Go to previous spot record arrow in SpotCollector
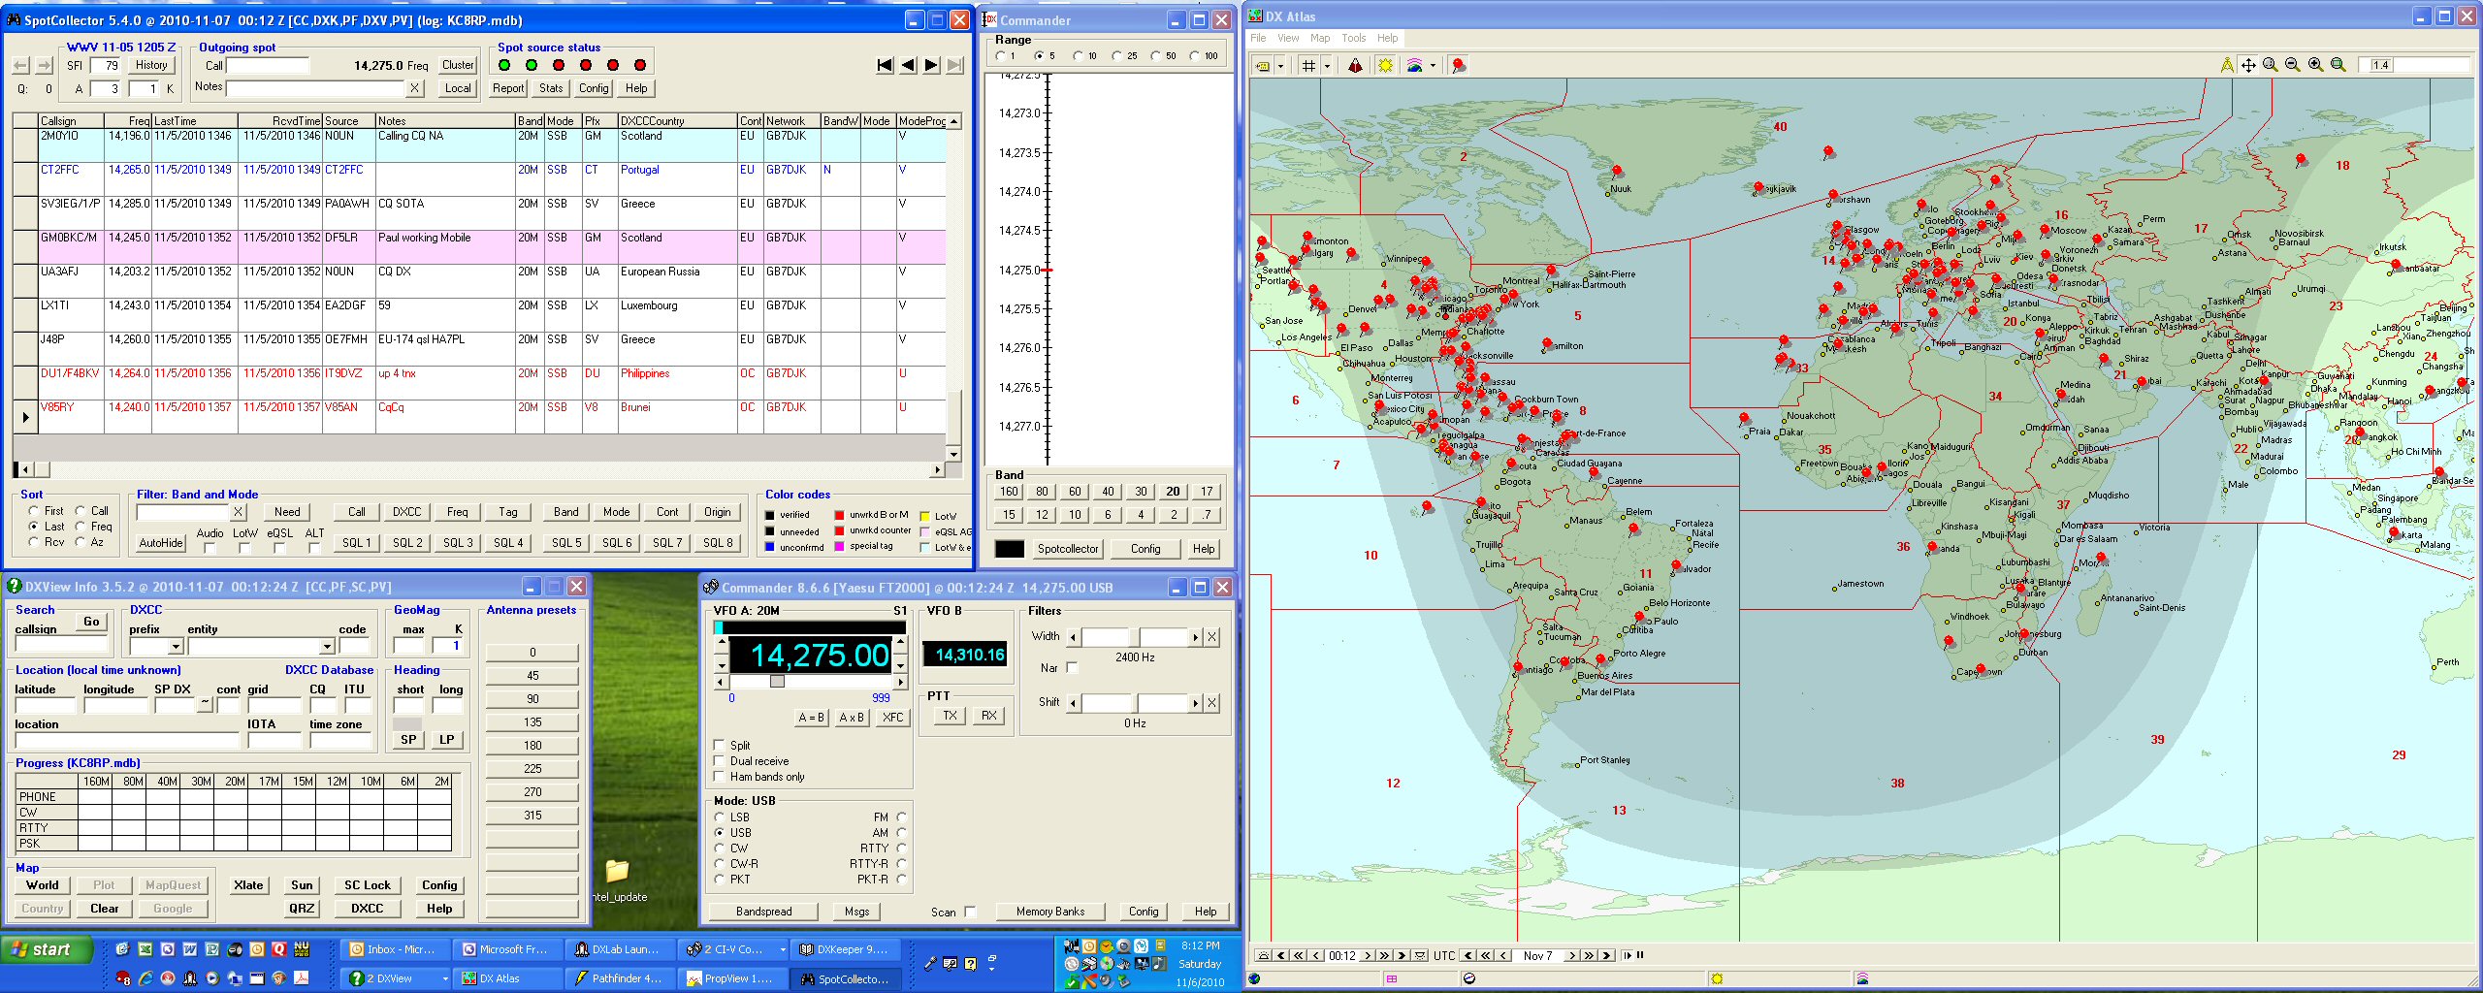Viewport: 2483px width, 993px height. (908, 65)
